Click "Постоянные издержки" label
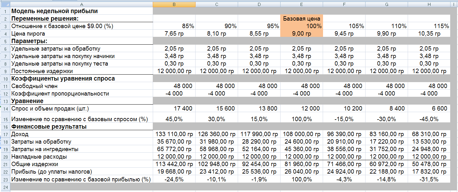Screen dimensions: 458x192 click(x=42, y=71)
